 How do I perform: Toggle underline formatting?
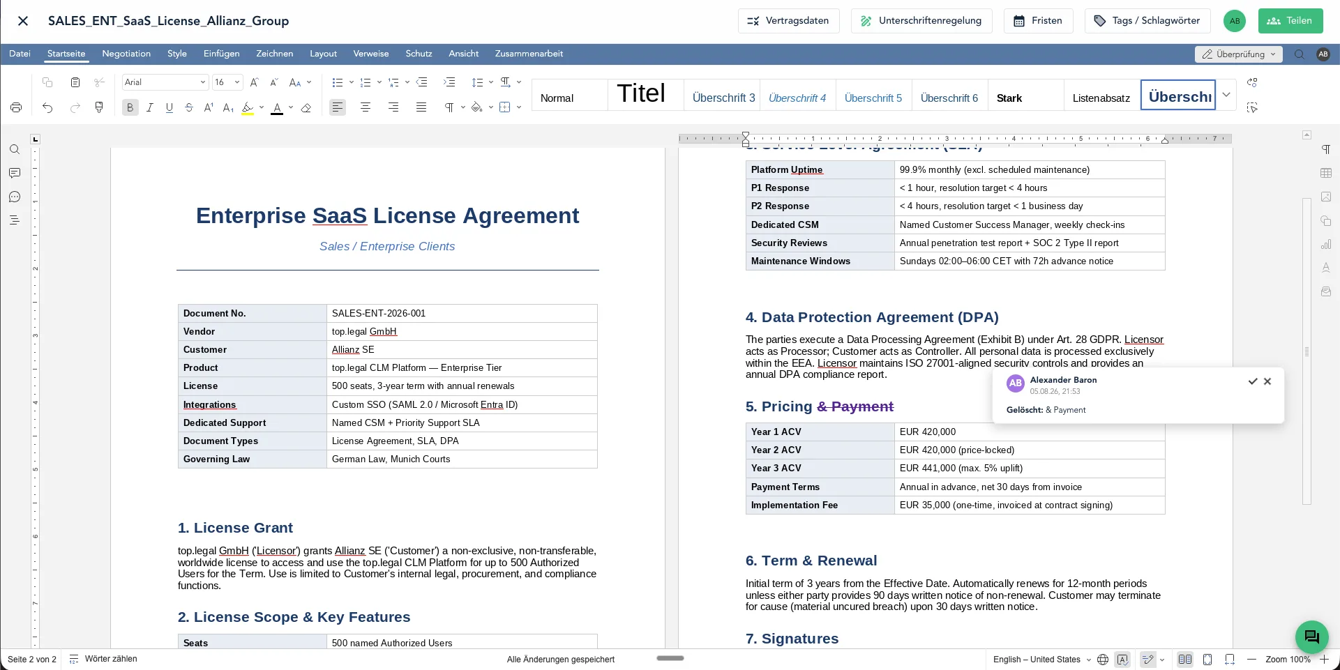[169, 107]
